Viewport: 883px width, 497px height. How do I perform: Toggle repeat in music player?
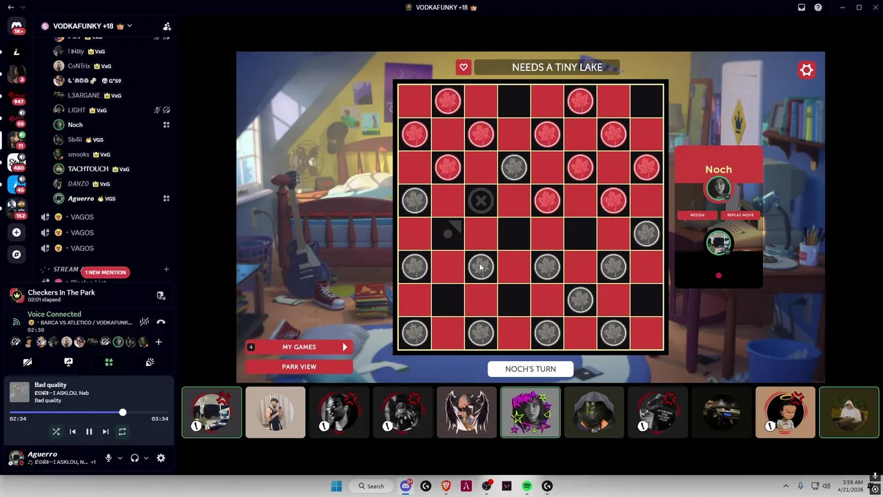click(x=122, y=431)
